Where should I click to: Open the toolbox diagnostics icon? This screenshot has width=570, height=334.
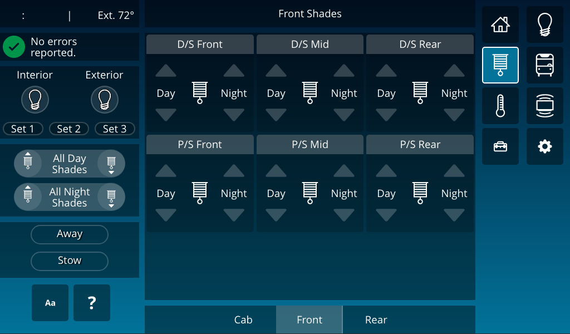coord(500,146)
